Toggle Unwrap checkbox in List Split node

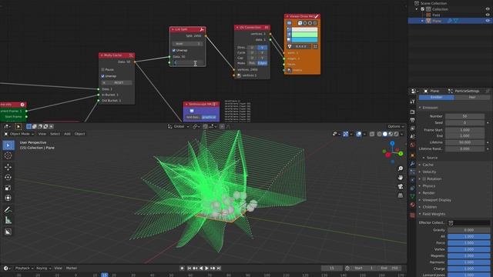click(174, 50)
